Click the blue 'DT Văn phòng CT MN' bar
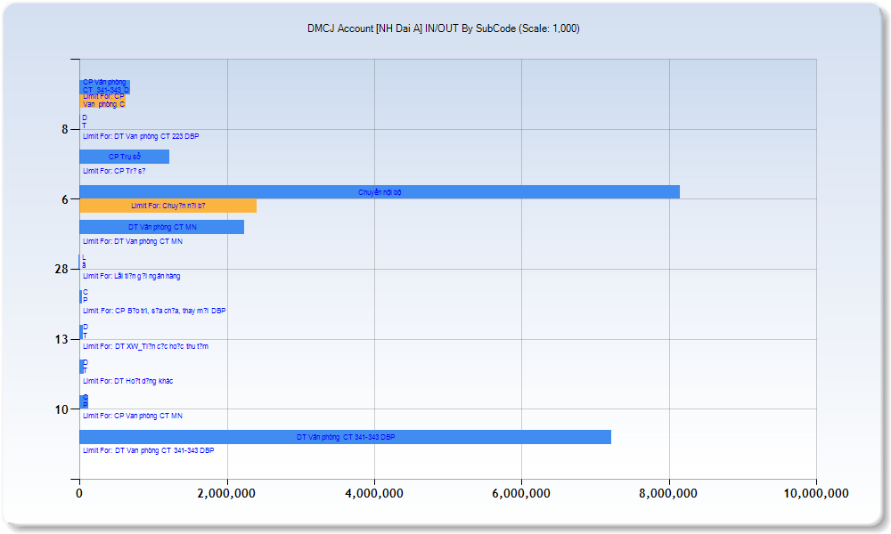891x534 pixels. tap(161, 227)
